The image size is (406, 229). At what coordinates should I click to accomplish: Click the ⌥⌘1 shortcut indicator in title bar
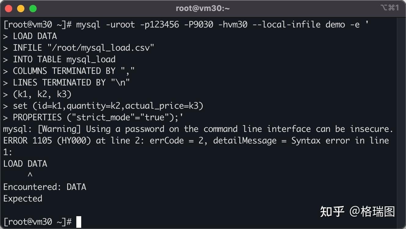coord(390,8)
